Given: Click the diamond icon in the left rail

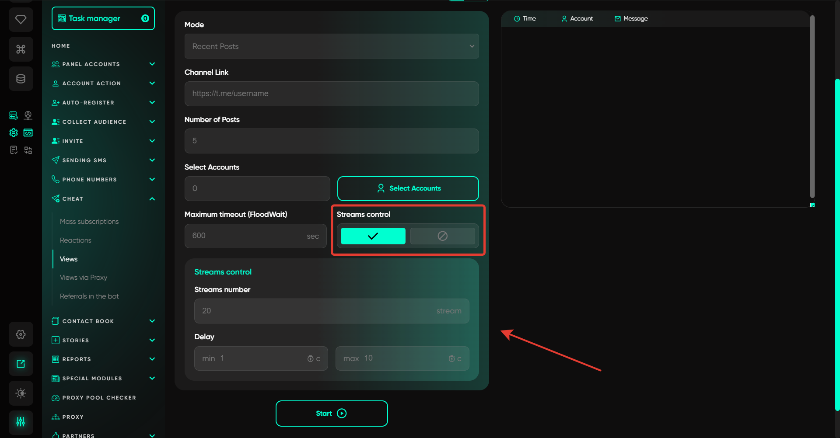Looking at the screenshot, I should pyautogui.click(x=21, y=20).
